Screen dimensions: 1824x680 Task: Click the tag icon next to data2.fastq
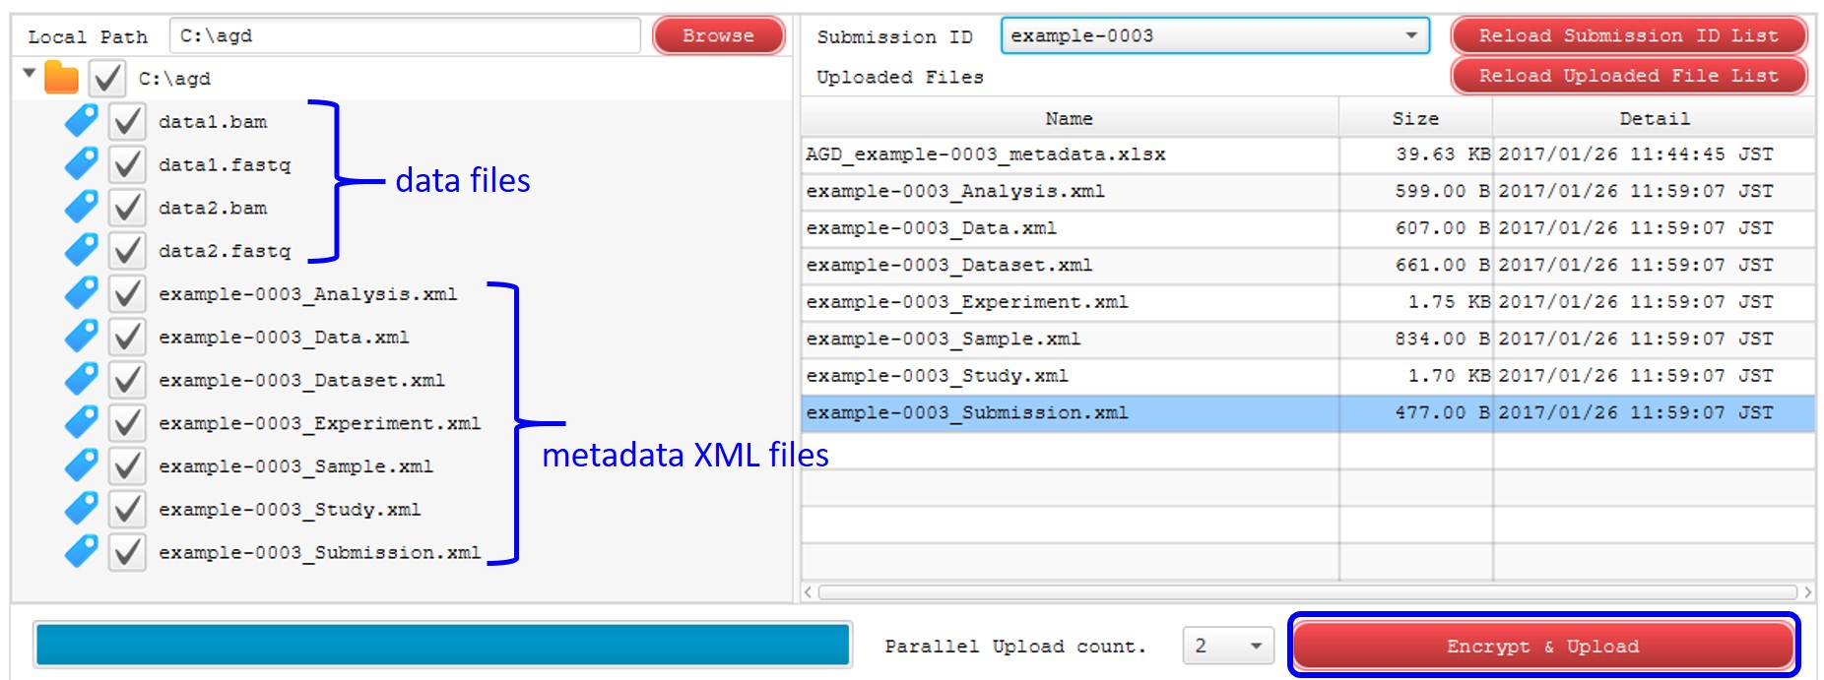click(81, 250)
